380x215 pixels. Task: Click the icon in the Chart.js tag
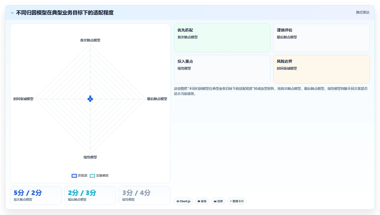pos(178,201)
